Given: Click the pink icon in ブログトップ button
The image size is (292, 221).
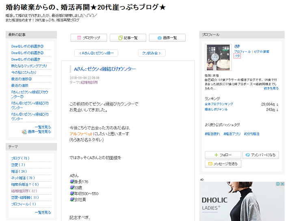Looking at the screenshot, I should pyautogui.click(x=79, y=38).
